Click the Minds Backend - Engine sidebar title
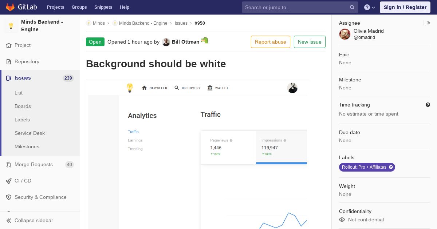 click(x=42, y=26)
